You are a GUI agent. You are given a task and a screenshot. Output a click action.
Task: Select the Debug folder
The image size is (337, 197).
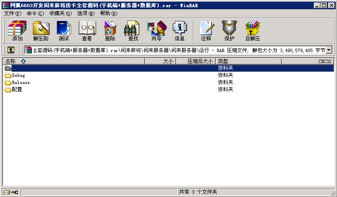18,76
